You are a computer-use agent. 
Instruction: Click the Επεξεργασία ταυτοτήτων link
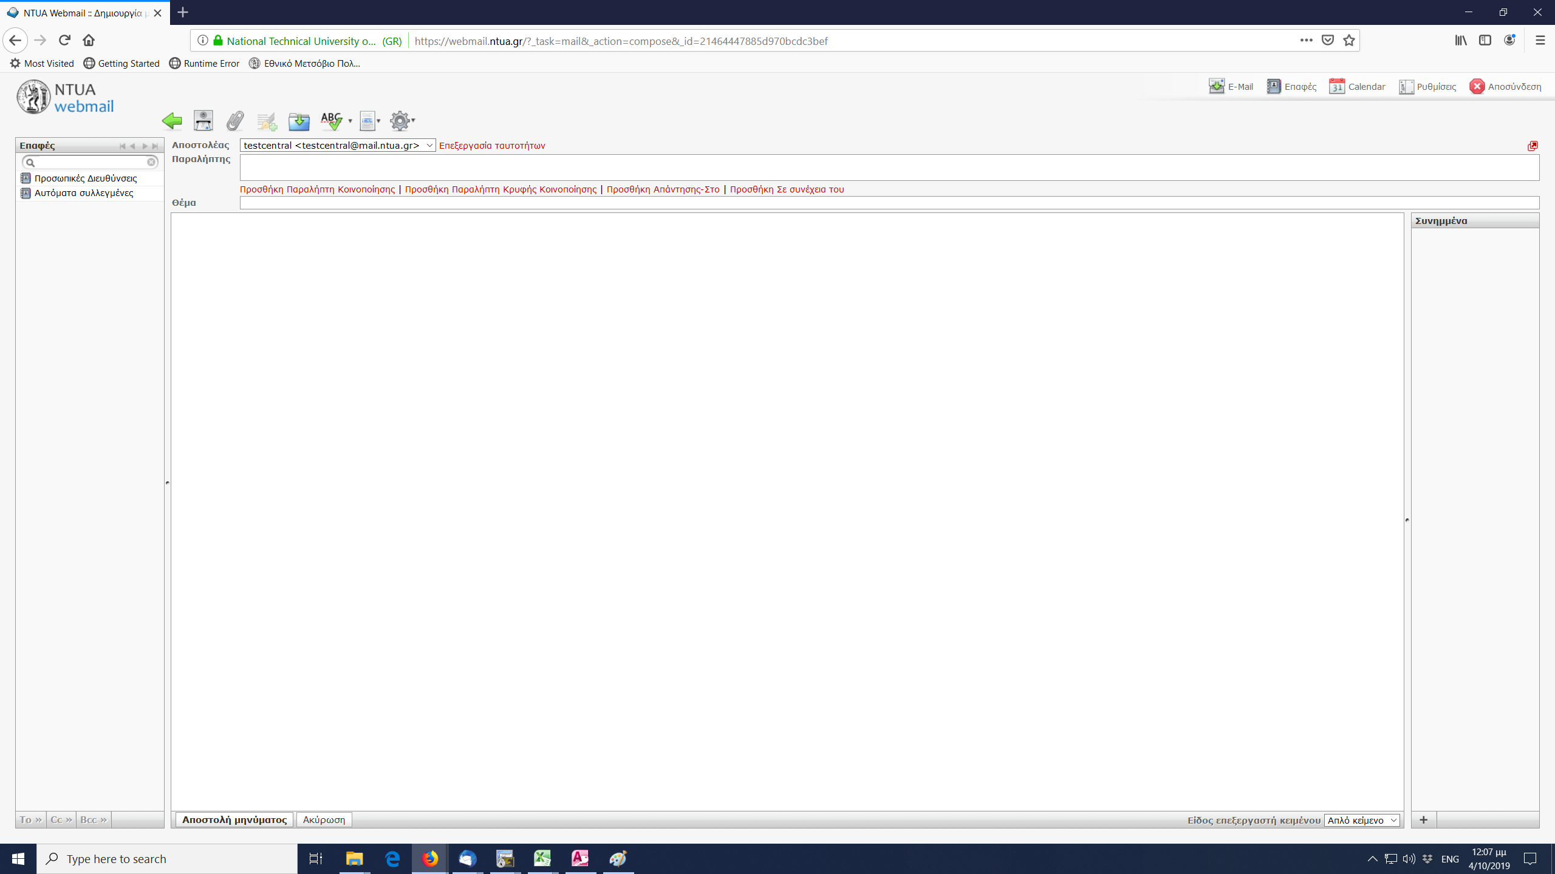(x=492, y=146)
